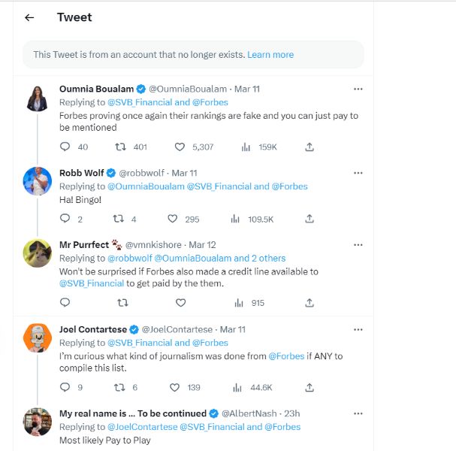Open Oumnia Boualam's profile picture
This screenshot has height=451, width=456.
coord(38,99)
